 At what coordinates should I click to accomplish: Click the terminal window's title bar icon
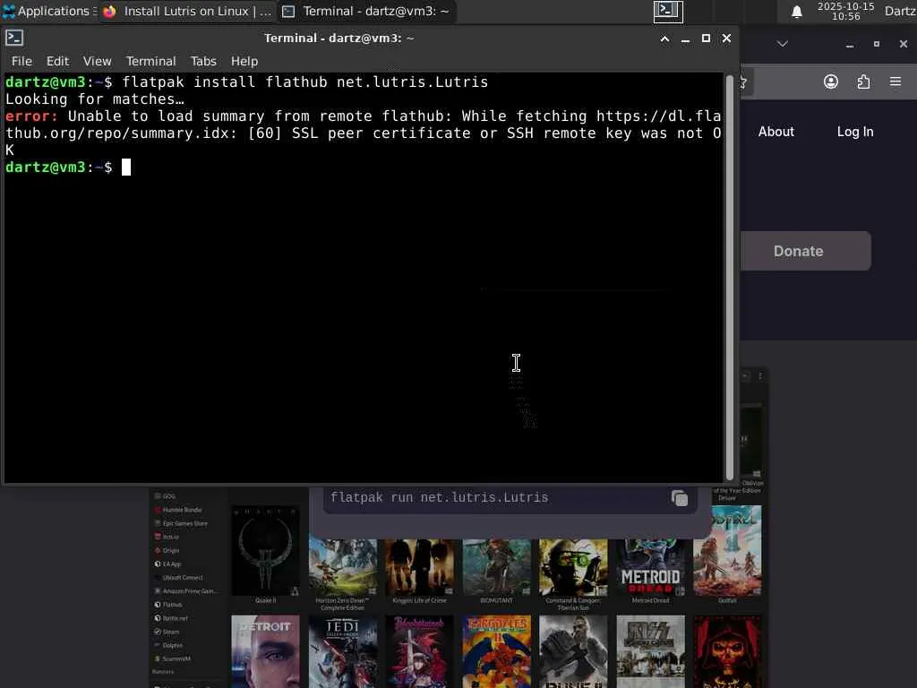coord(14,38)
